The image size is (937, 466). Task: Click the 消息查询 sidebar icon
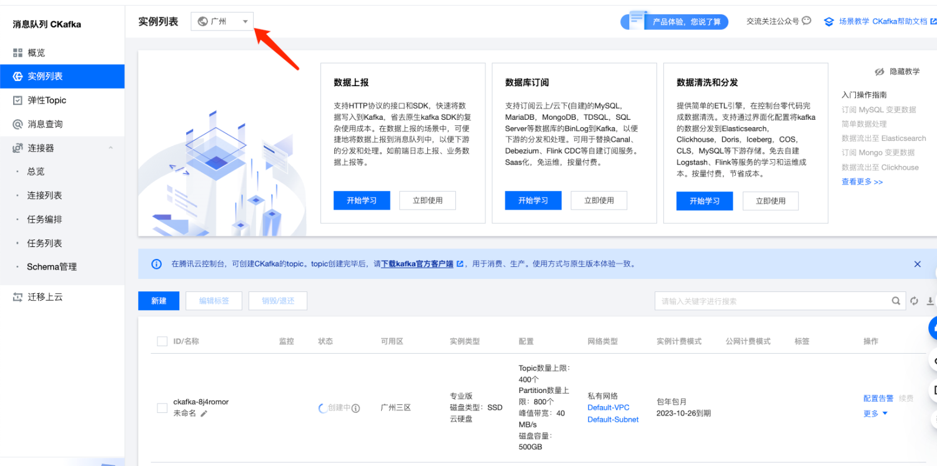17,124
